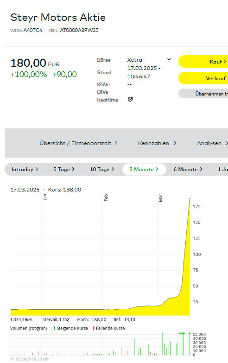This screenshot has width=228, height=363.
Task: Click the WKN value A40TC4
Action: coord(32,30)
